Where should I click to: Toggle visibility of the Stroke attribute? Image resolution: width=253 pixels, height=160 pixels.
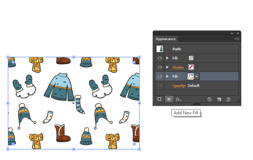coord(160,67)
